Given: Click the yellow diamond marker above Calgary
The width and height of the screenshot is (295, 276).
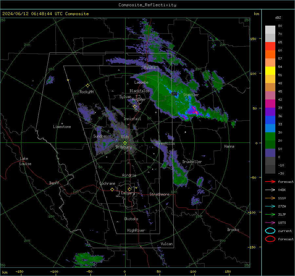Looking at the screenshot, I should [129, 189].
